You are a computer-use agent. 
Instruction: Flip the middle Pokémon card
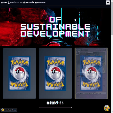tap(55, 73)
